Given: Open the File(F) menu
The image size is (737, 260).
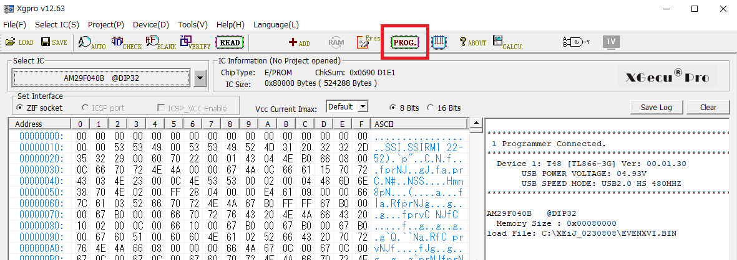Looking at the screenshot, I should click(x=14, y=25).
